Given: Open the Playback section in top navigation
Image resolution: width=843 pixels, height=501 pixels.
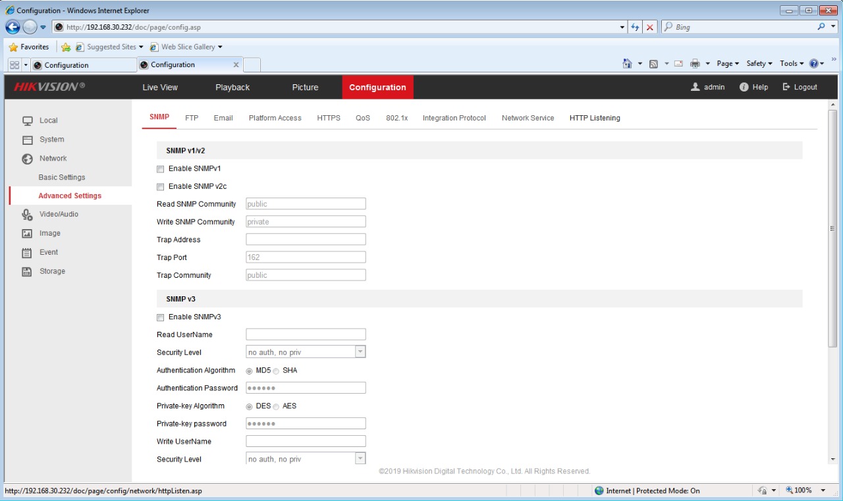Looking at the screenshot, I should pyautogui.click(x=232, y=88).
